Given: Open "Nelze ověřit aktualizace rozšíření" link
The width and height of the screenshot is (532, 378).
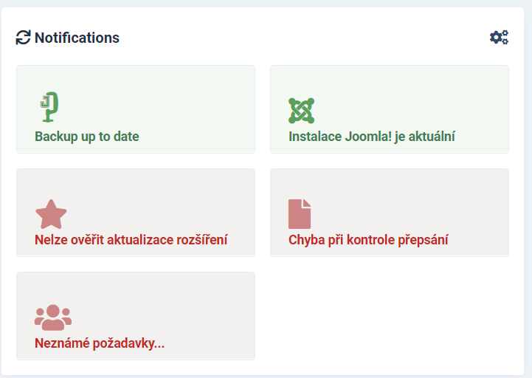Looking at the screenshot, I should pyautogui.click(x=131, y=240).
